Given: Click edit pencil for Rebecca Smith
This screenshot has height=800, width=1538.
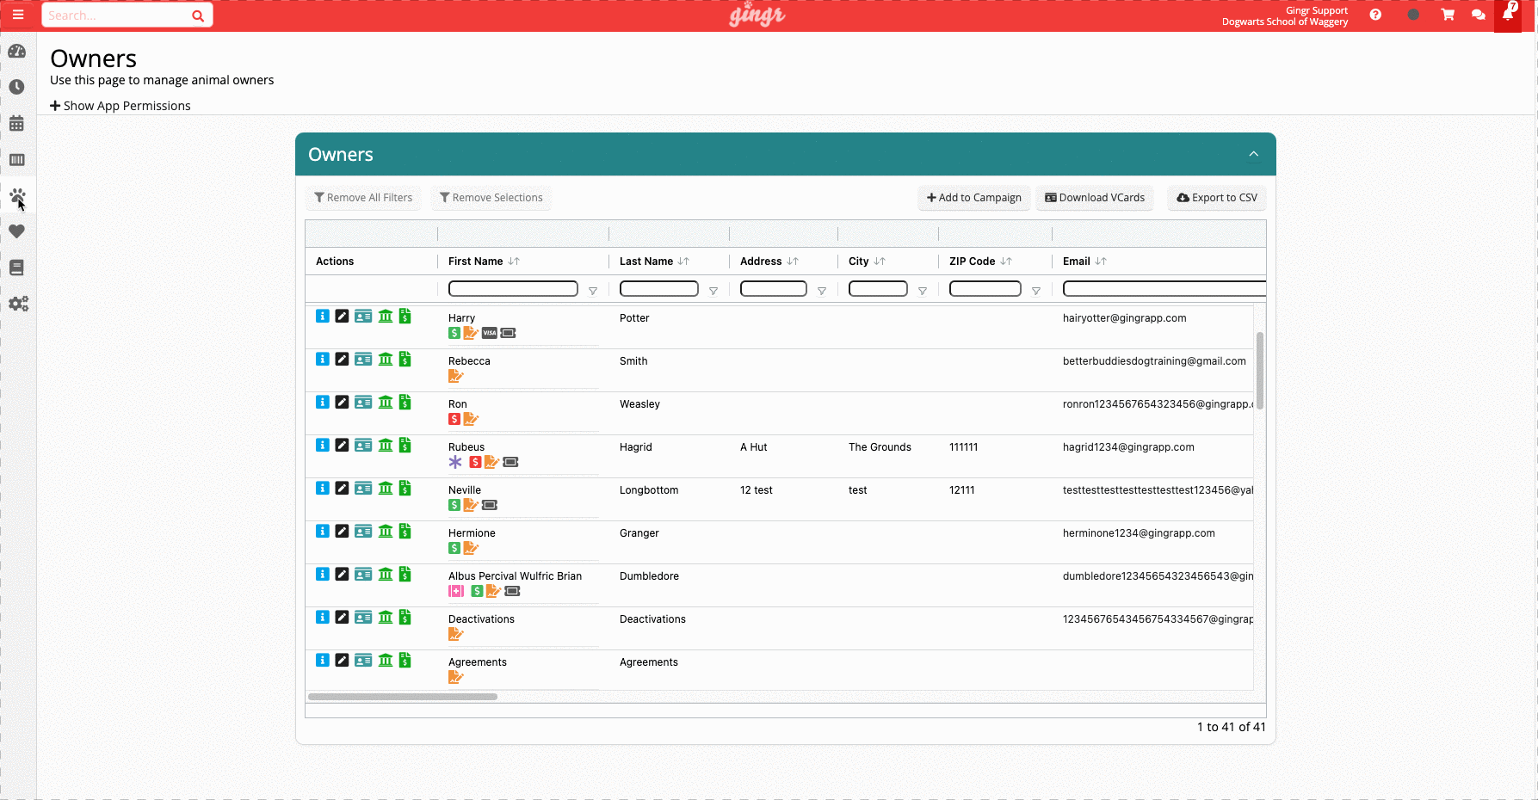Looking at the screenshot, I should pos(342,359).
